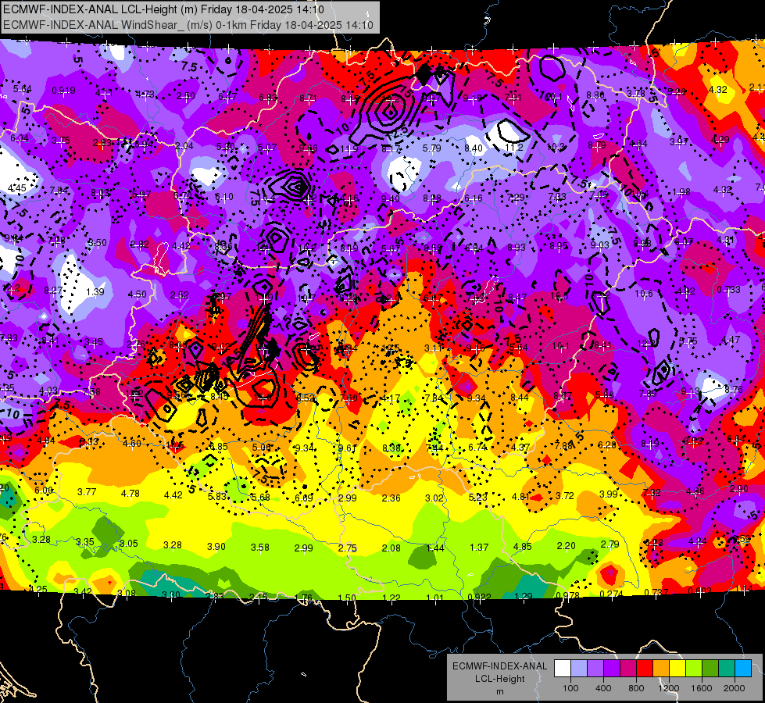The image size is (765, 703).
Task: Click the red legend swatch
Action: click(645, 669)
